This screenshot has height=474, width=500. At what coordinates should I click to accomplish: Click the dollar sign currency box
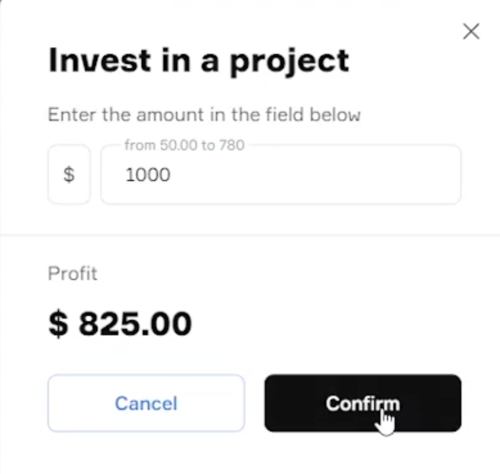click(69, 175)
